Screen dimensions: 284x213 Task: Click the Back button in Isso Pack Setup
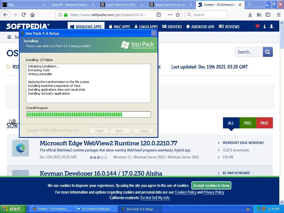[99, 131]
